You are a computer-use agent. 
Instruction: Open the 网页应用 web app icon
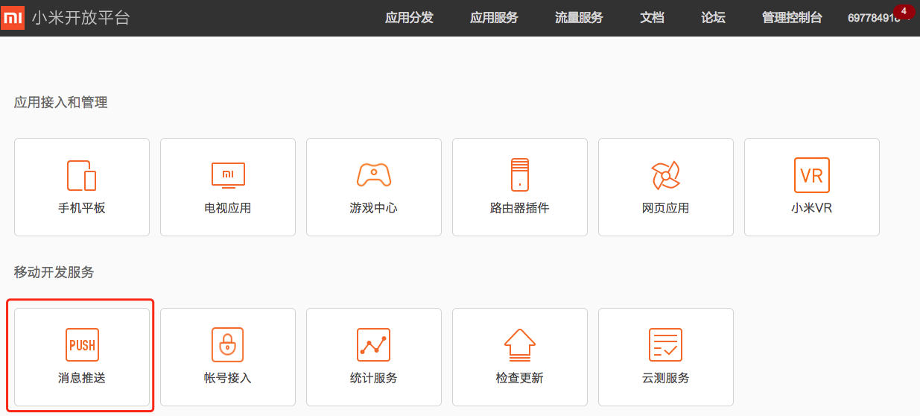(666, 176)
